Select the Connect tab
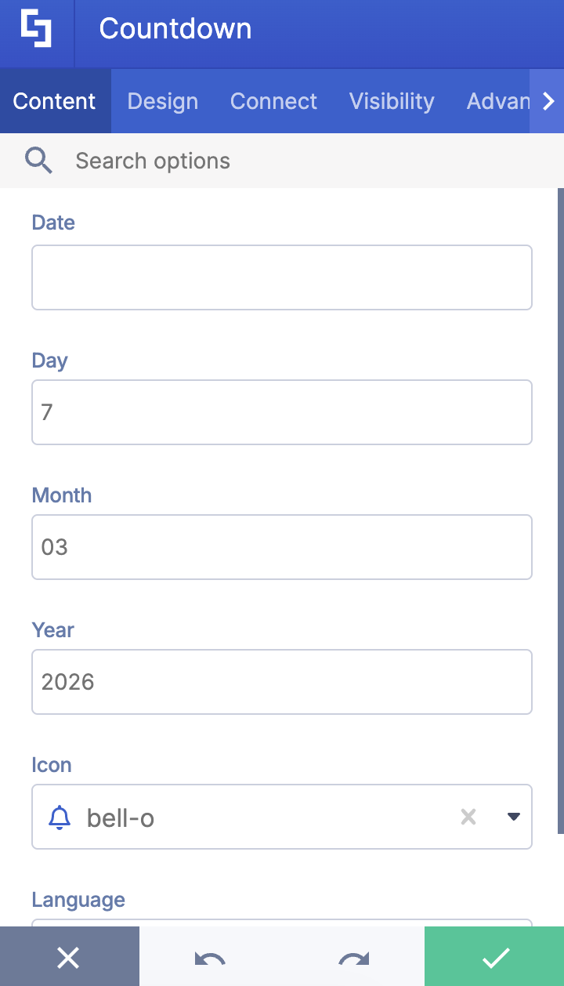 pos(273,101)
